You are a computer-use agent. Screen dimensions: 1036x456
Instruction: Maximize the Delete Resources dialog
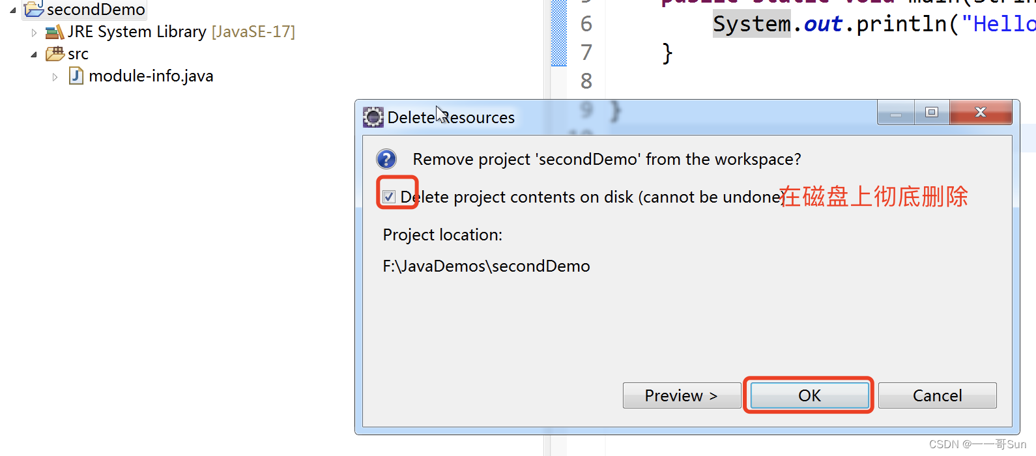[932, 112]
